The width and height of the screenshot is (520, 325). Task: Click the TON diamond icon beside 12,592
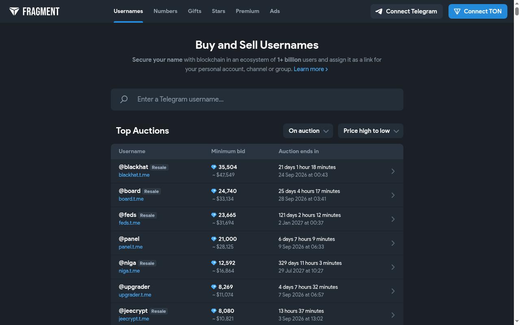(214, 263)
